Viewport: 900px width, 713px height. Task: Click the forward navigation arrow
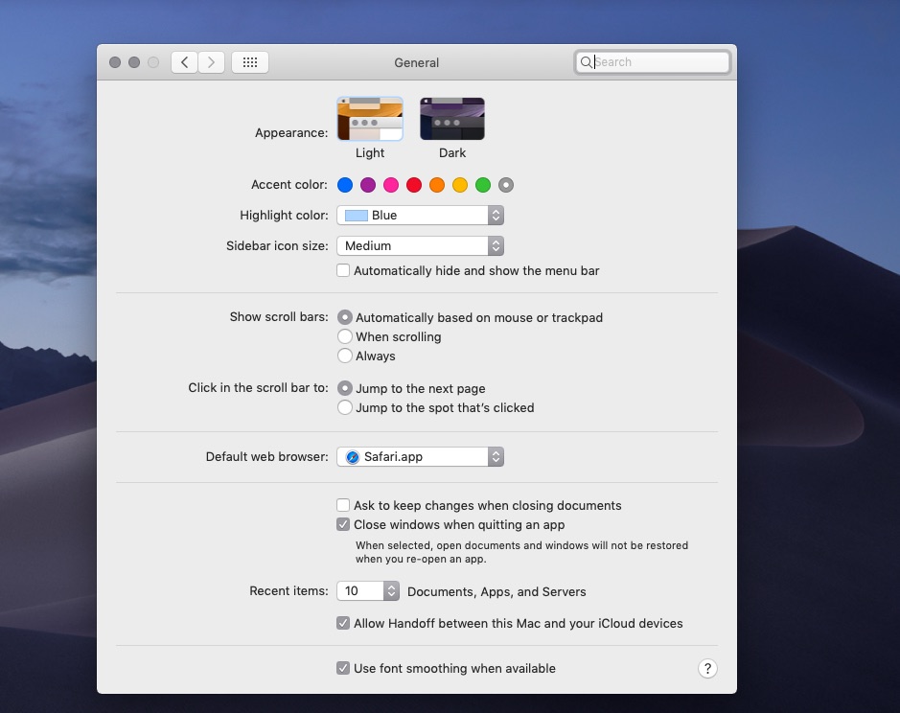pyautogui.click(x=212, y=62)
